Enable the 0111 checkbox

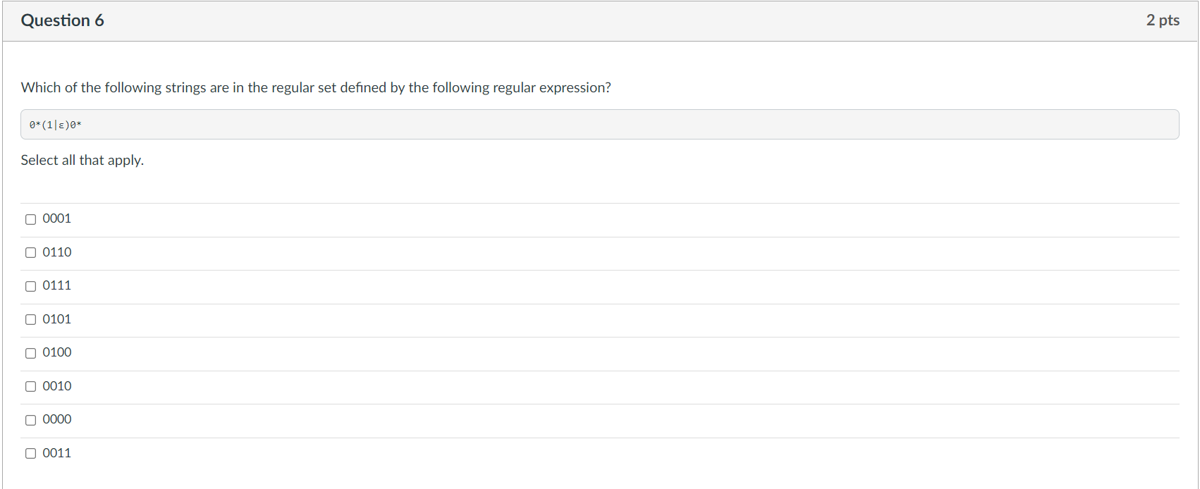(31, 286)
